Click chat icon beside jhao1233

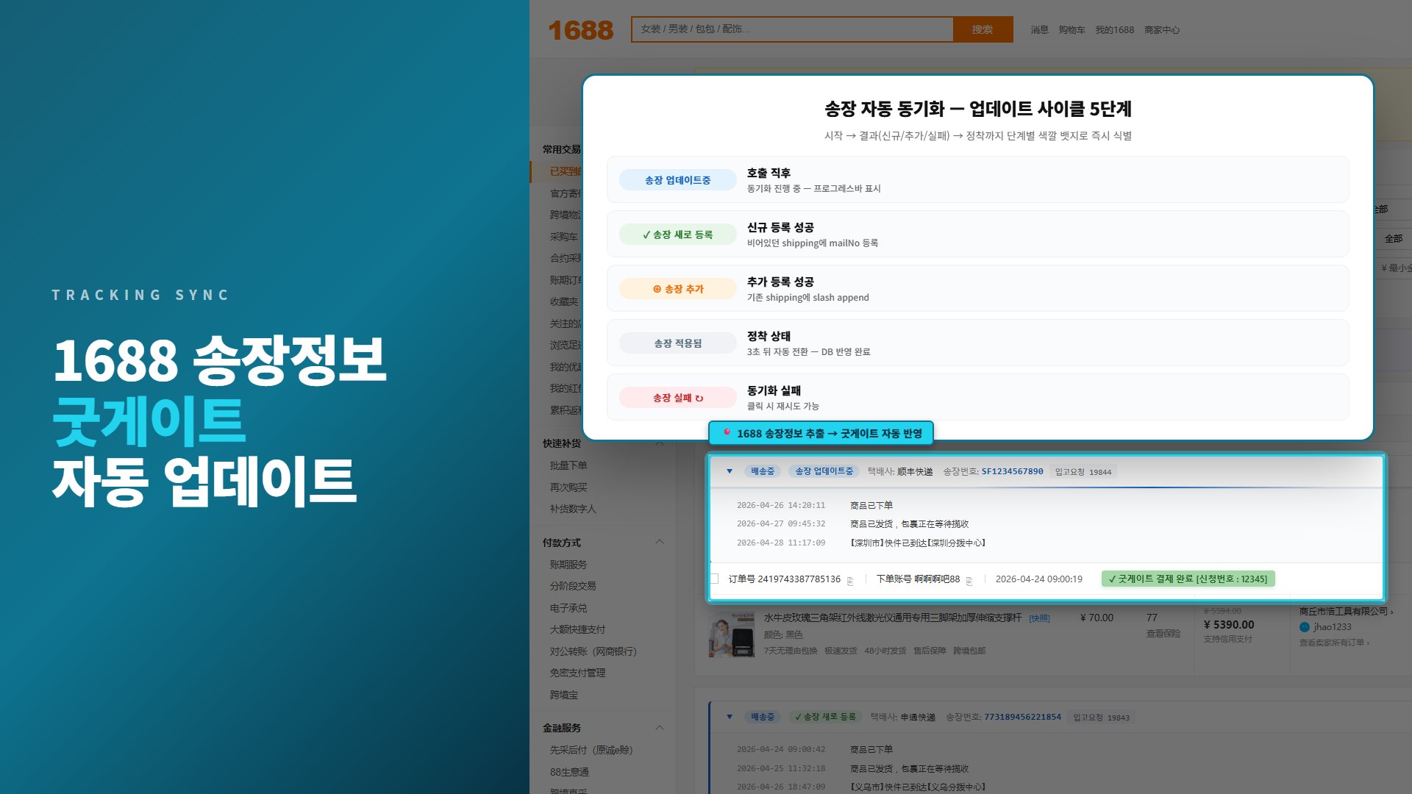(x=1305, y=627)
